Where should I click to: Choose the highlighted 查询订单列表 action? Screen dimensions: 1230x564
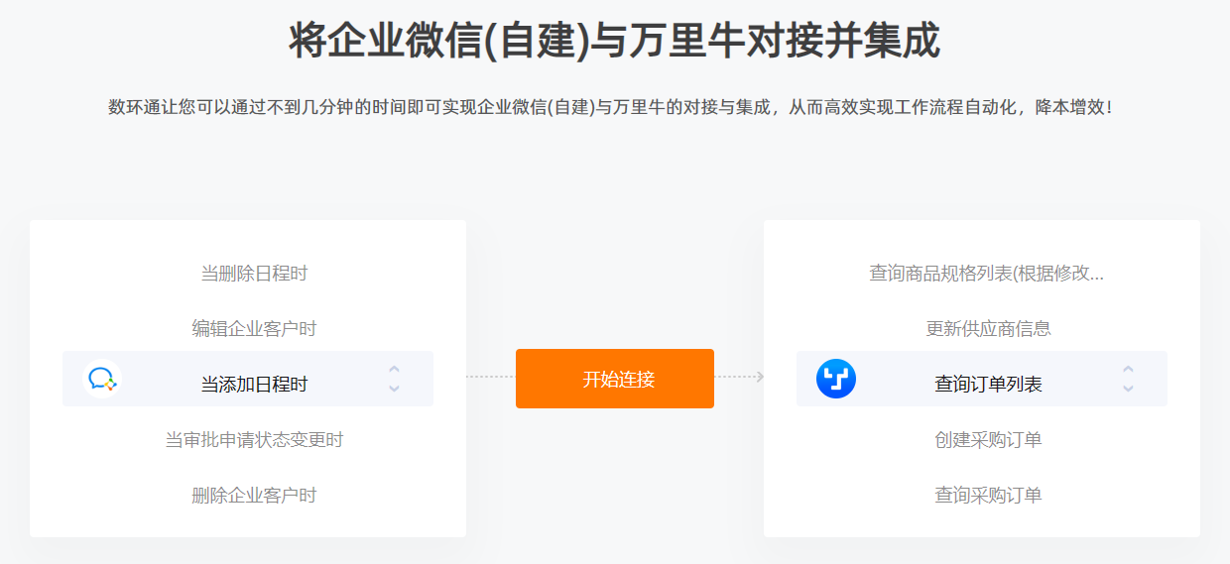[982, 379]
